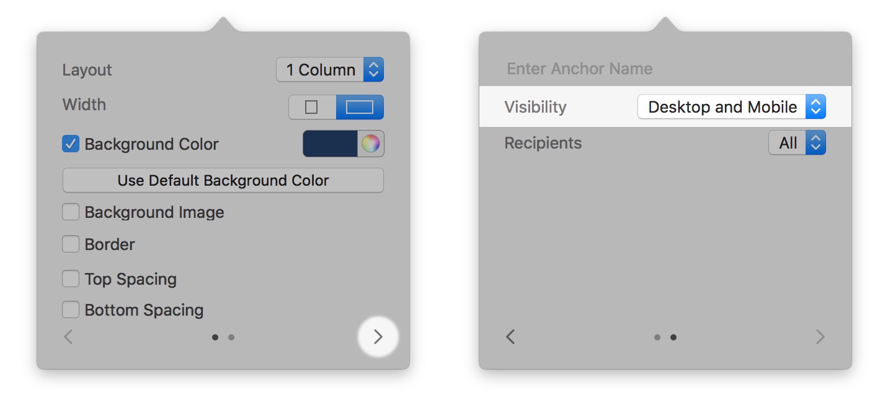Check the Top Spacing option
Screen dimensions: 893x411
71,279
